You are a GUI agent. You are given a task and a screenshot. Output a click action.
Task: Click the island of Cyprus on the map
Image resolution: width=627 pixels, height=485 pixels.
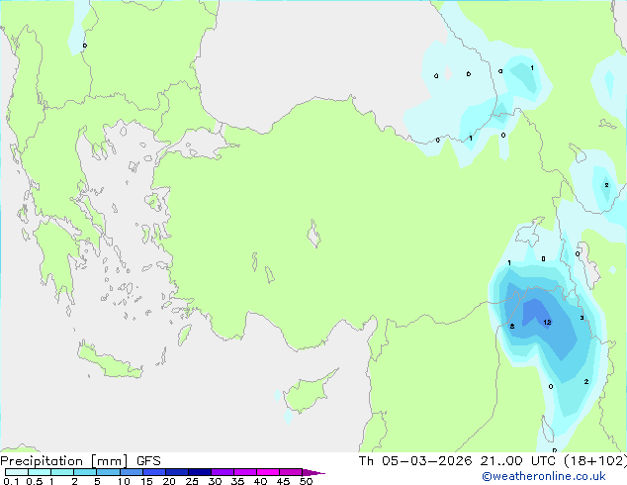(x=308, y=393)
